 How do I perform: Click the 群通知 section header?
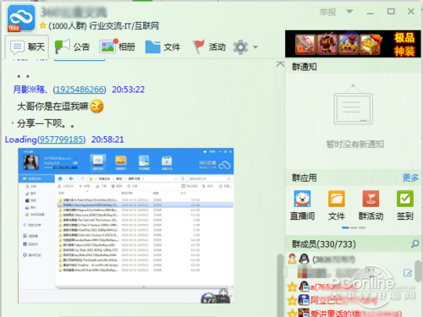(305, 67)
